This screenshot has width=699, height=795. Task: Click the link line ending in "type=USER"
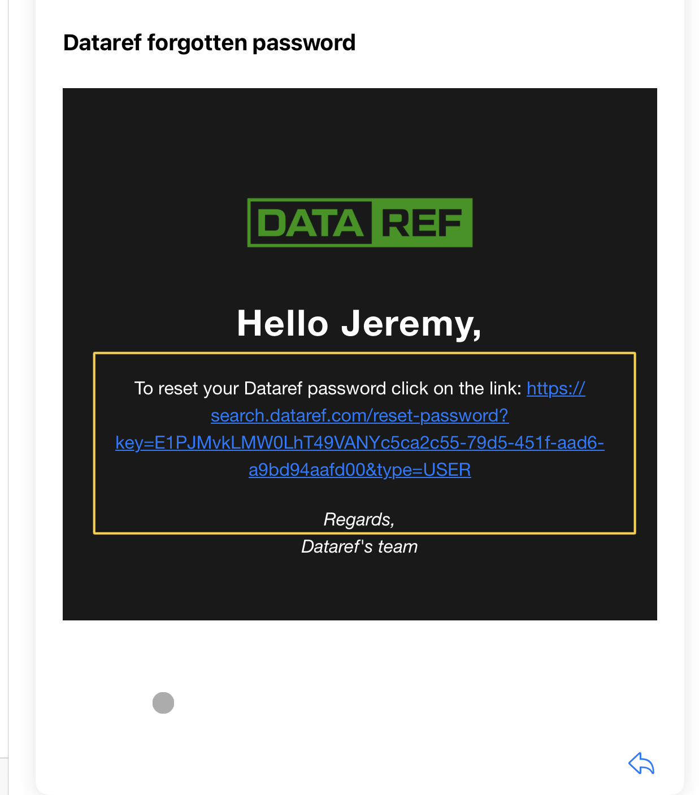click(x=360, y=470)
